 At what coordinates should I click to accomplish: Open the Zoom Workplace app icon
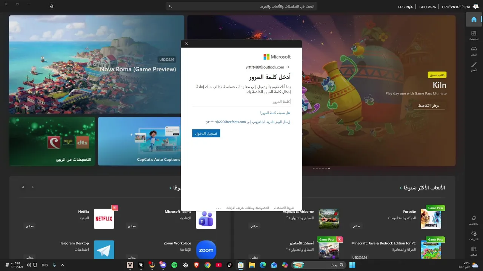click(206, 250)
